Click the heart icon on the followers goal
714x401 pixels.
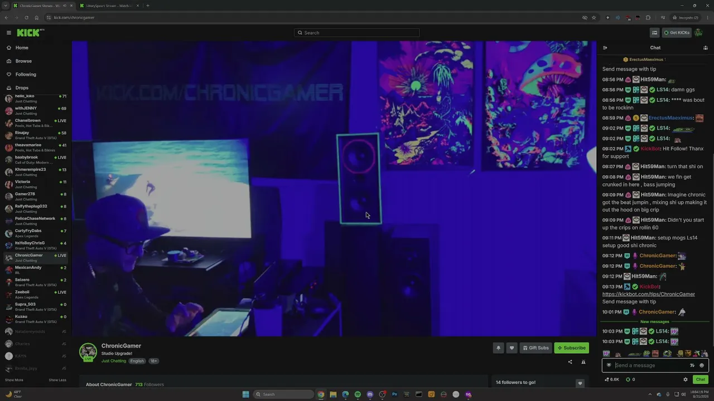(x=580, y=383)
